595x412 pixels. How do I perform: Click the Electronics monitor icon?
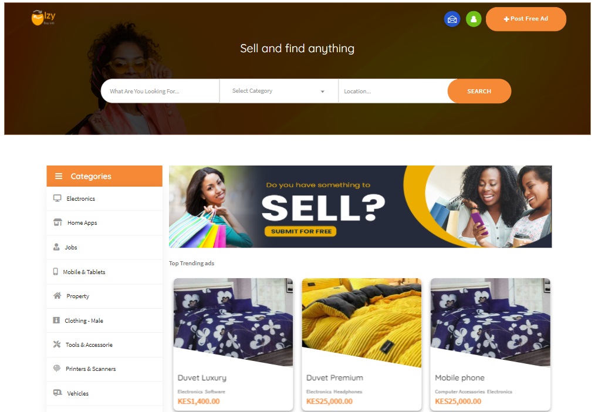pyautogui.click(x=58, y=198)
